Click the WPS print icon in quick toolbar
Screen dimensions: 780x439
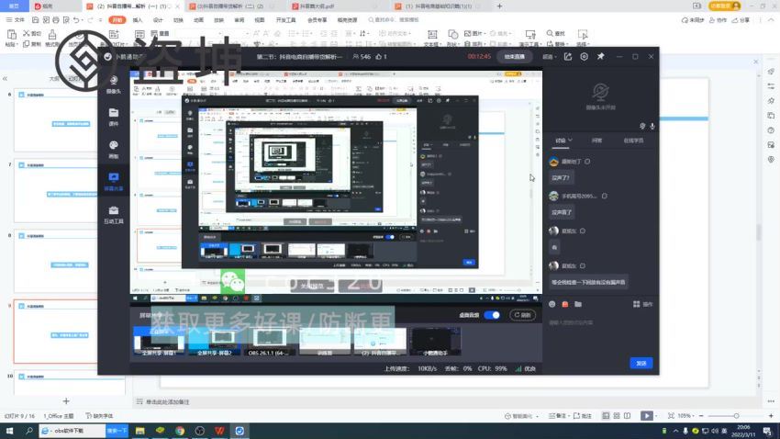(56, 20)
